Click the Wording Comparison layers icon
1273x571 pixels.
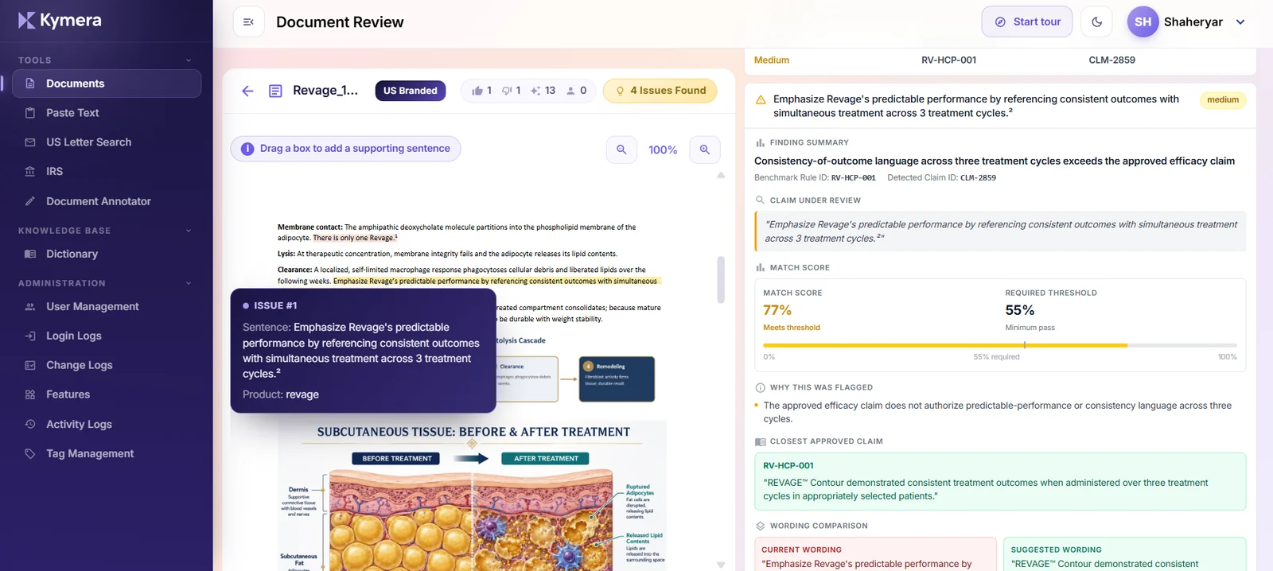[x=760, y=526]
